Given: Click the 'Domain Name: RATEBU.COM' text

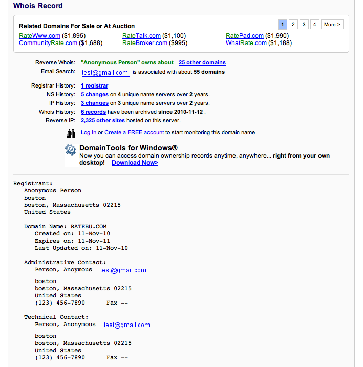Looking at the screenshot, I should point(66,227).
